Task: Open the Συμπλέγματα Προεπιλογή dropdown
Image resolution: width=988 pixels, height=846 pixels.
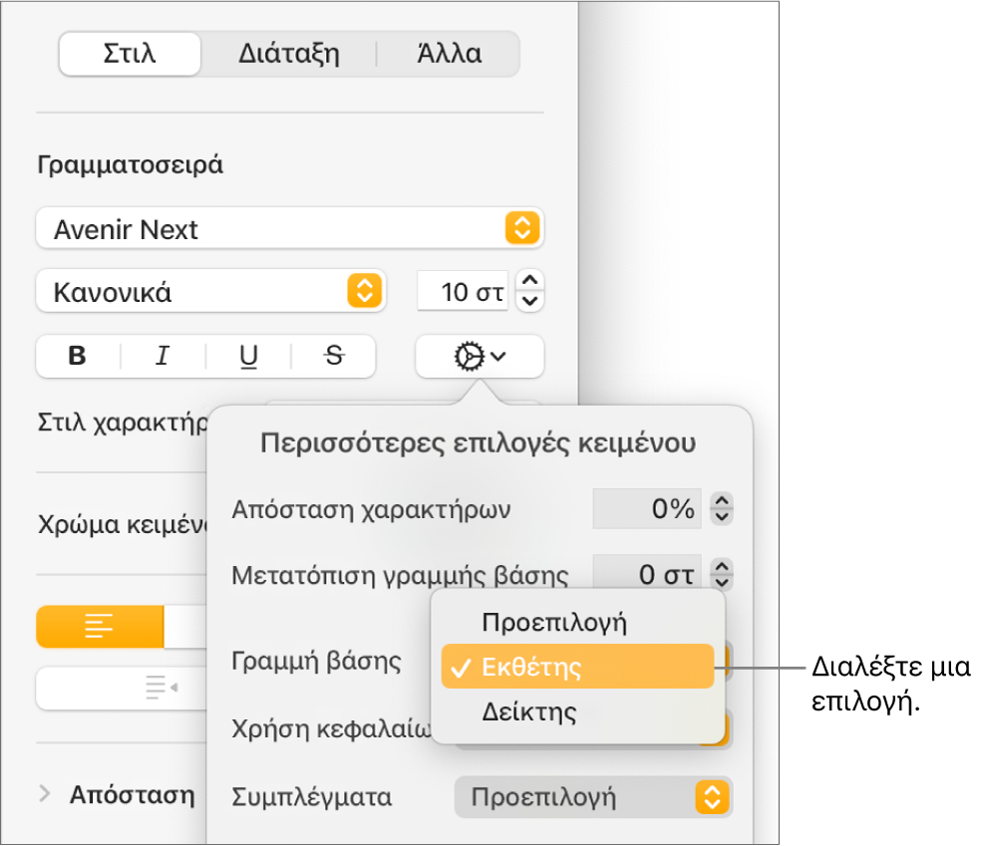Action: pos(593,797)
